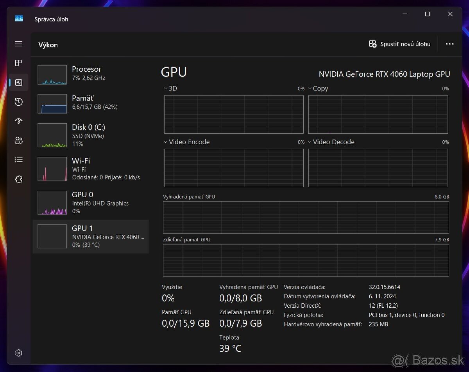The image size is (469, 372).
Task: Select the Wi-Fi performance entry
Action: point(91,169)
